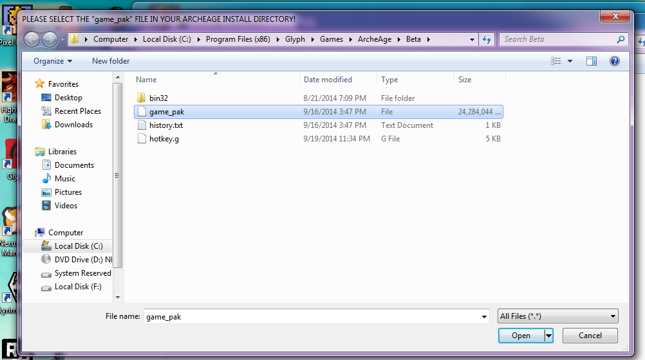Click New folder in the toolbar
The width and height of the screenshot is (645, 360).
[x=111, y=61]
